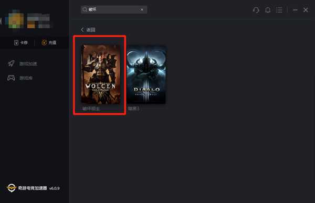Select the 游戏库 sidebar label
The height and width of the screenshot is (203, 315).
click(26, 78)
